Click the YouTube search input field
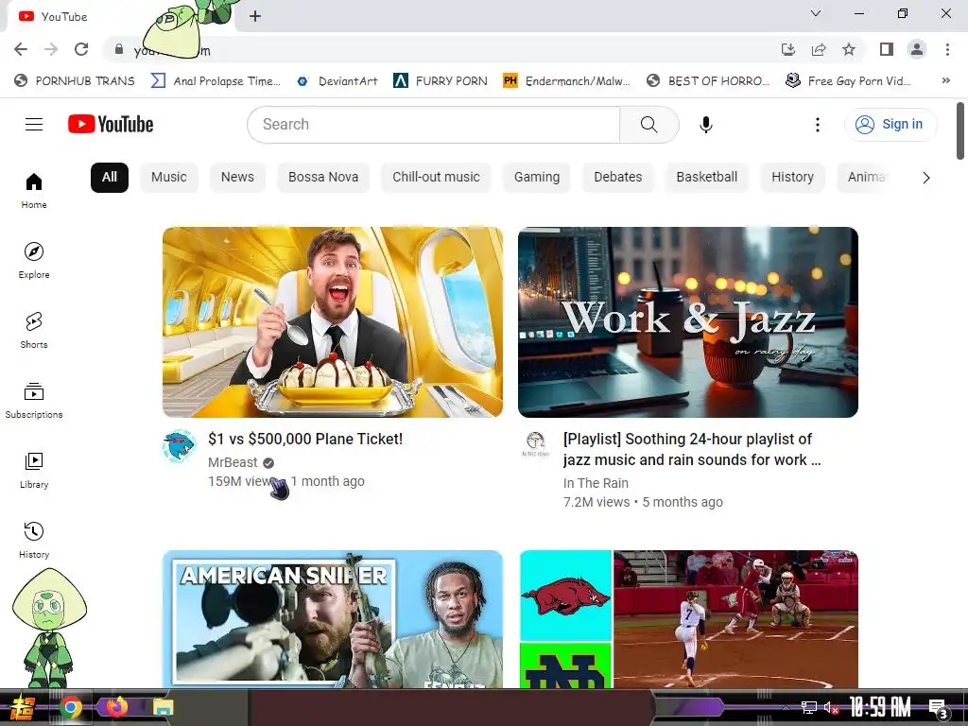 433,125
